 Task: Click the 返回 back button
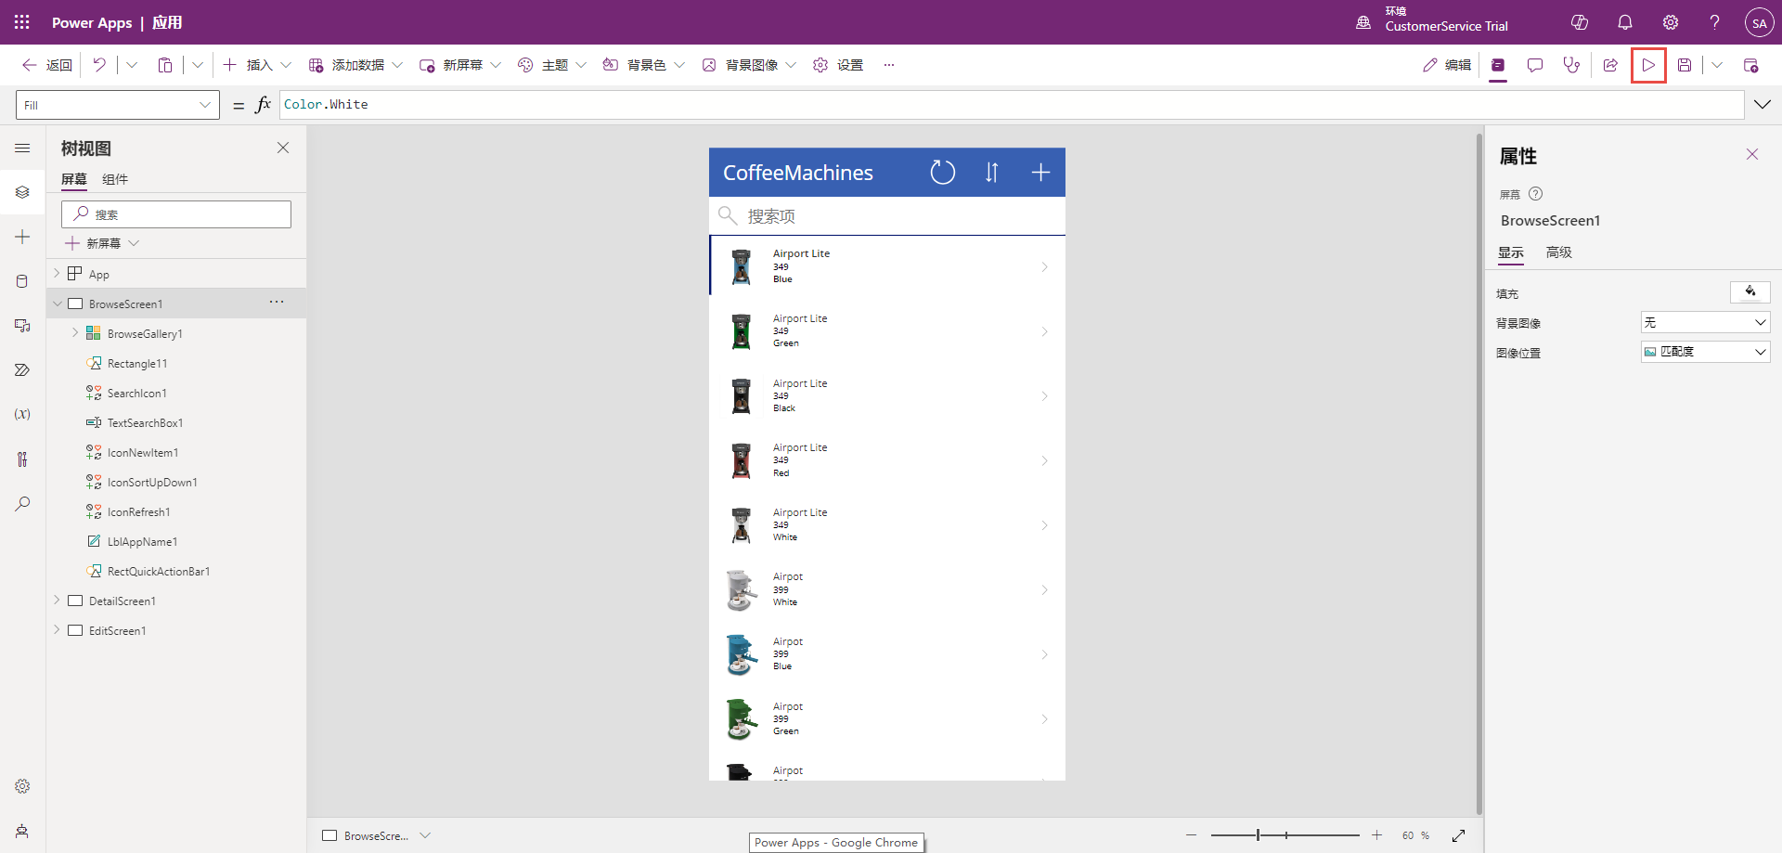click(x=47, y=65)
